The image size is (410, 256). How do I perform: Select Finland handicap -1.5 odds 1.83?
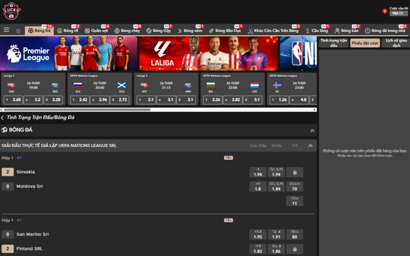coord(258,249)
